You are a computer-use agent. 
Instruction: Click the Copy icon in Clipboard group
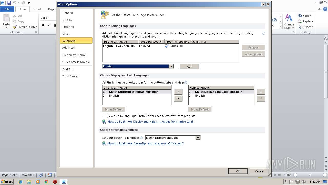pyautogui.click(x=14, y=21)
